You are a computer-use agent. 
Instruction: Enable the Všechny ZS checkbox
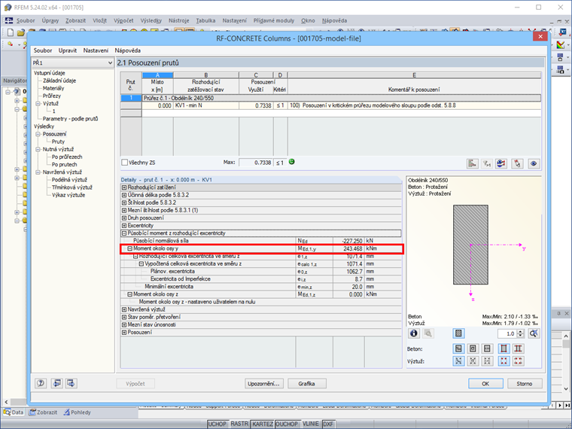(x=124, y=163)
